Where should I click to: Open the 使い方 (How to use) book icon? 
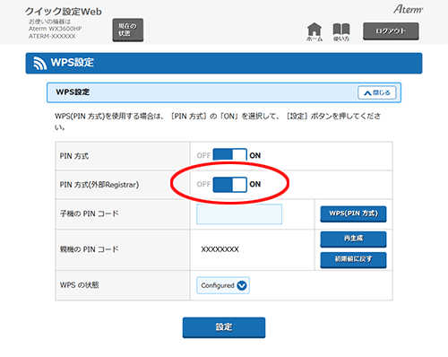341,32
